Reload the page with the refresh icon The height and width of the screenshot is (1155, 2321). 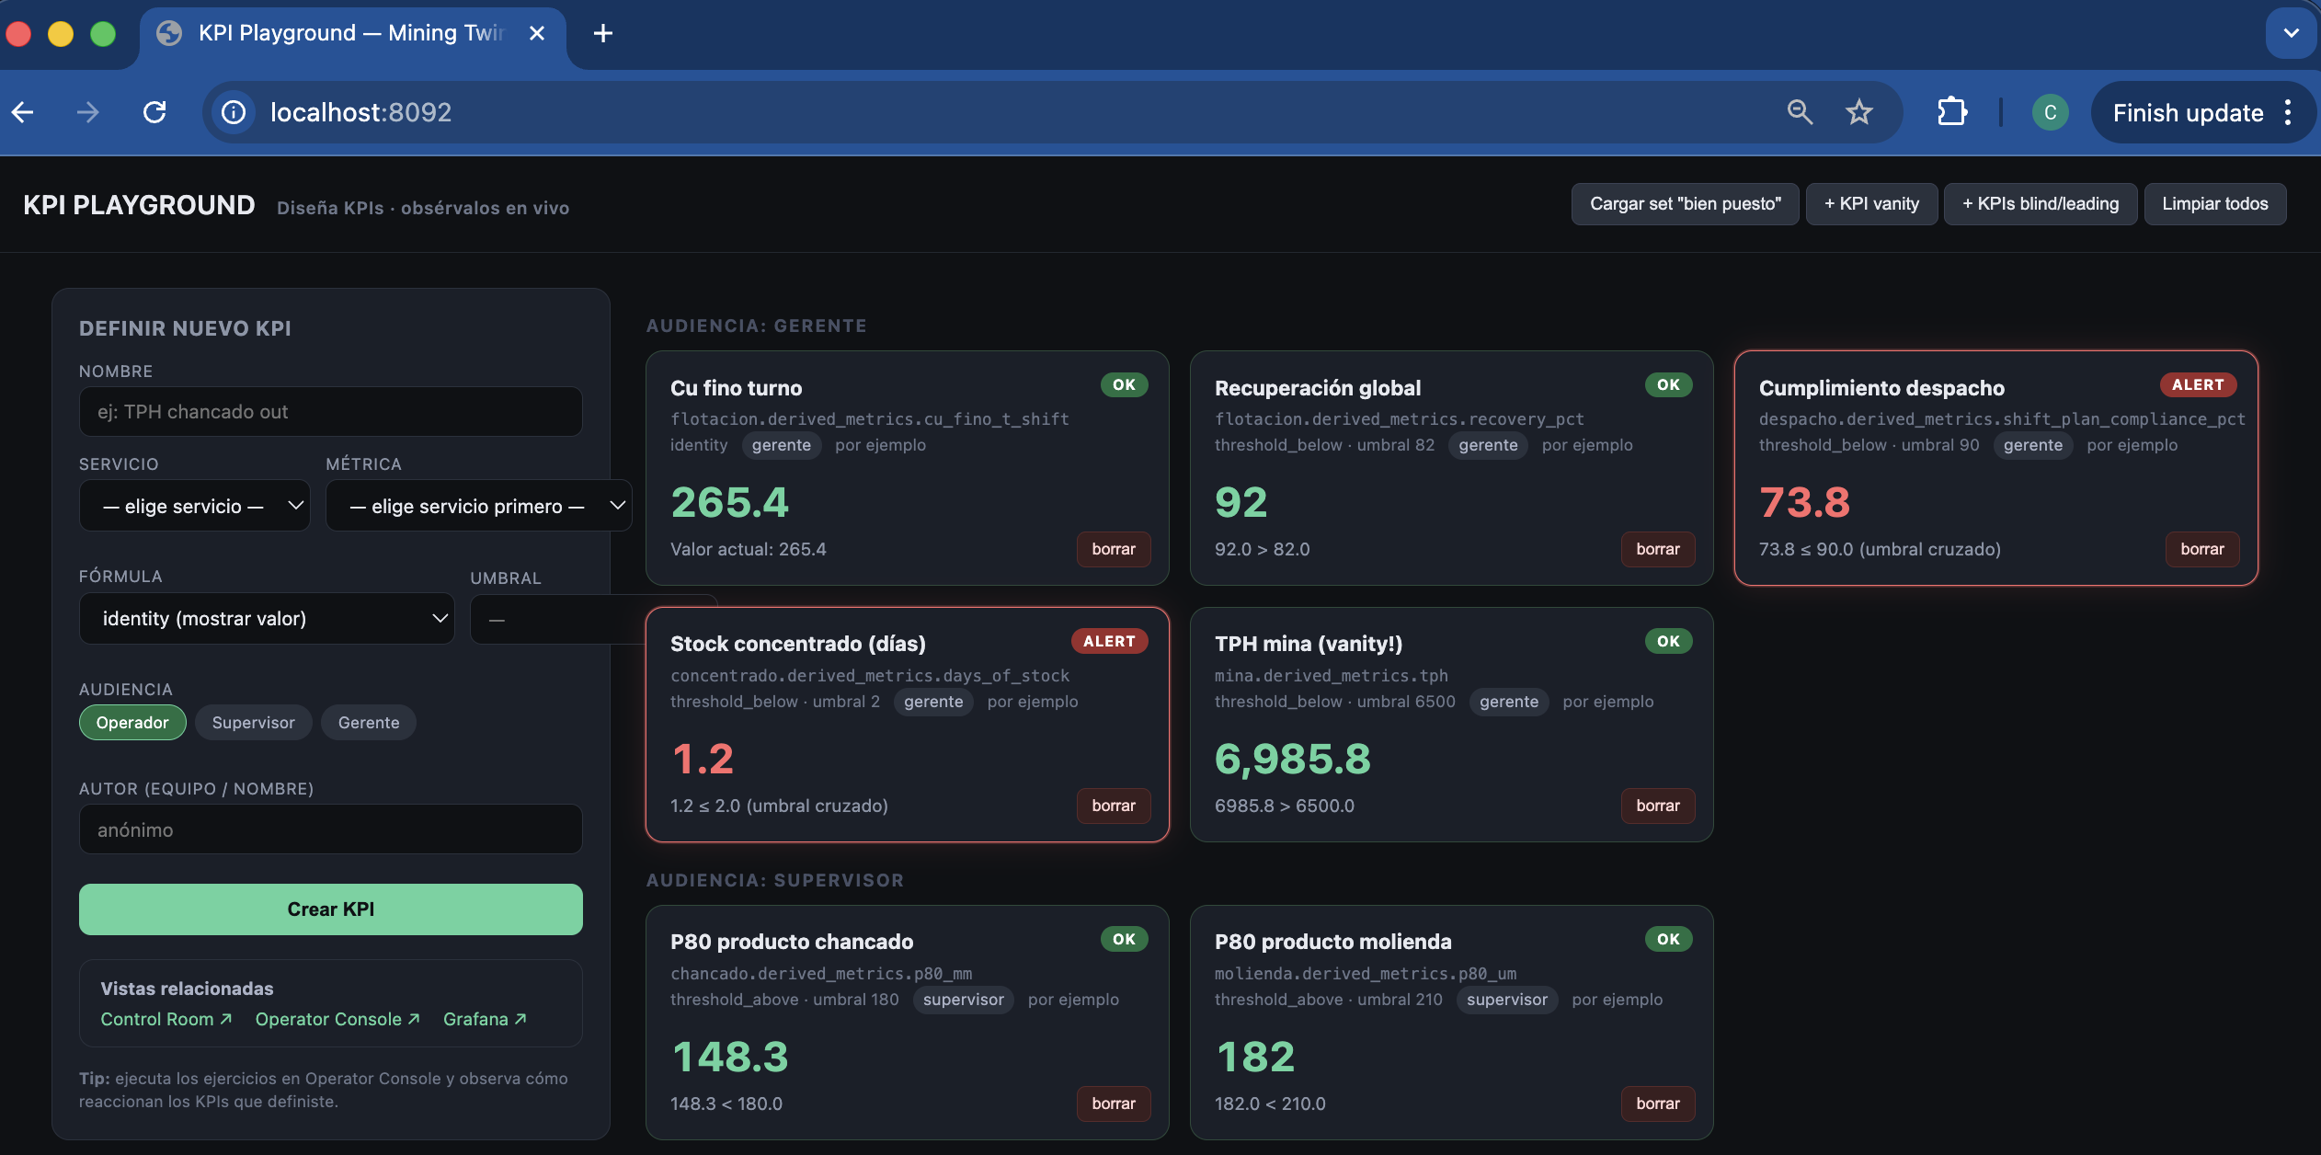tap(154, 112)
